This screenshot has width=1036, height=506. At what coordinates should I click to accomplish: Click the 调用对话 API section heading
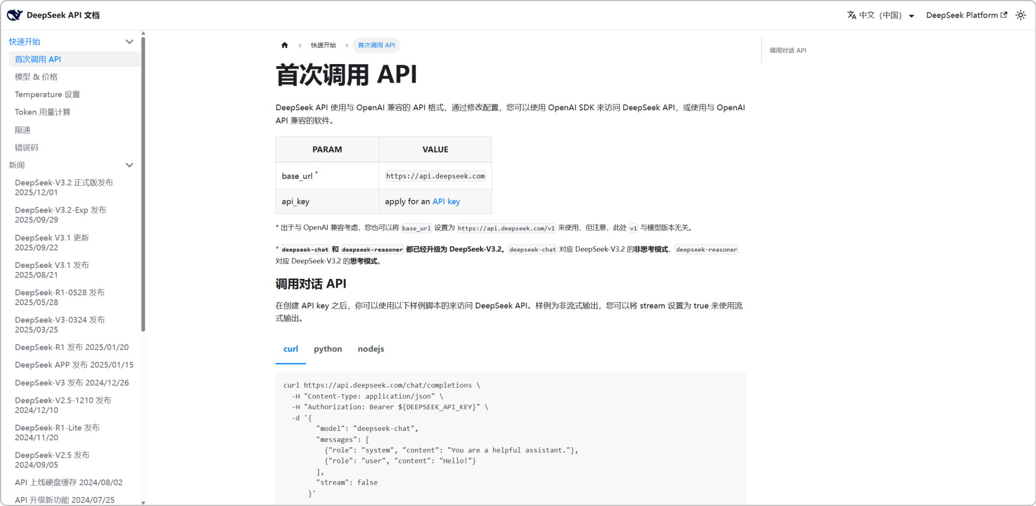pyautogui.click(x=311, y=284)
